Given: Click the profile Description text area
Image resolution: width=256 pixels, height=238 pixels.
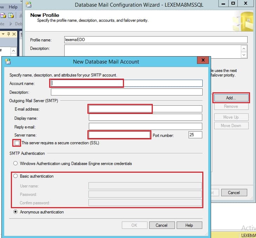Looking at the screenshot, I should 152,51.
